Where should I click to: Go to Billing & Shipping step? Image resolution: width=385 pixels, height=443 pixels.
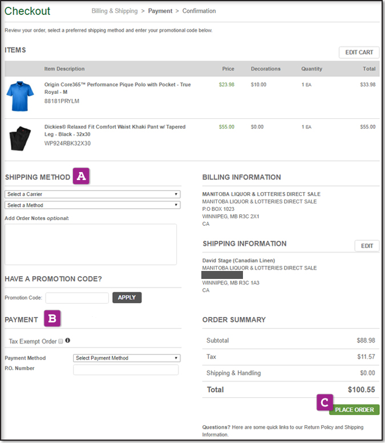pyautogui.click(x=115, y=11)
